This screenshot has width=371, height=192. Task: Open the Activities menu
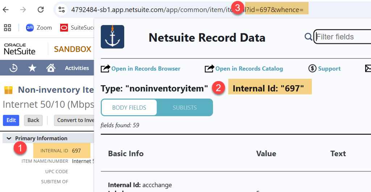[x=77, y=68]
